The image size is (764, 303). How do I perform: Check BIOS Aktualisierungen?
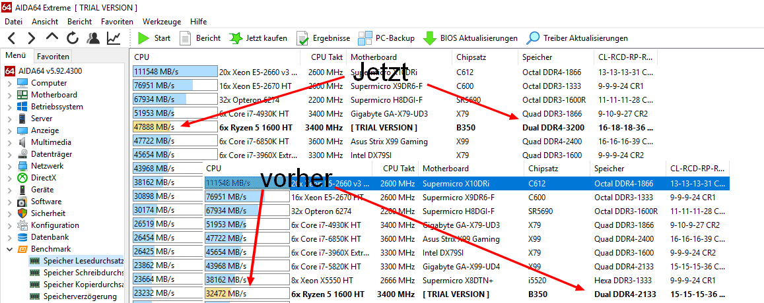pyautogui.click(x=470, y=38)
